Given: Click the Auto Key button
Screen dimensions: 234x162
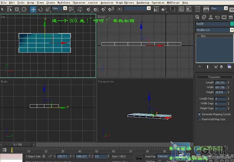Looking at the screenshot, I should (150, 156).
